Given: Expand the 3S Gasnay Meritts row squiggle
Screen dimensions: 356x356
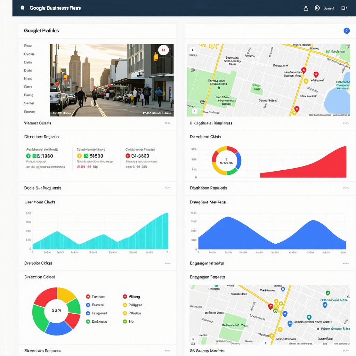Looking at the screenshot, I should coord(346,351).
